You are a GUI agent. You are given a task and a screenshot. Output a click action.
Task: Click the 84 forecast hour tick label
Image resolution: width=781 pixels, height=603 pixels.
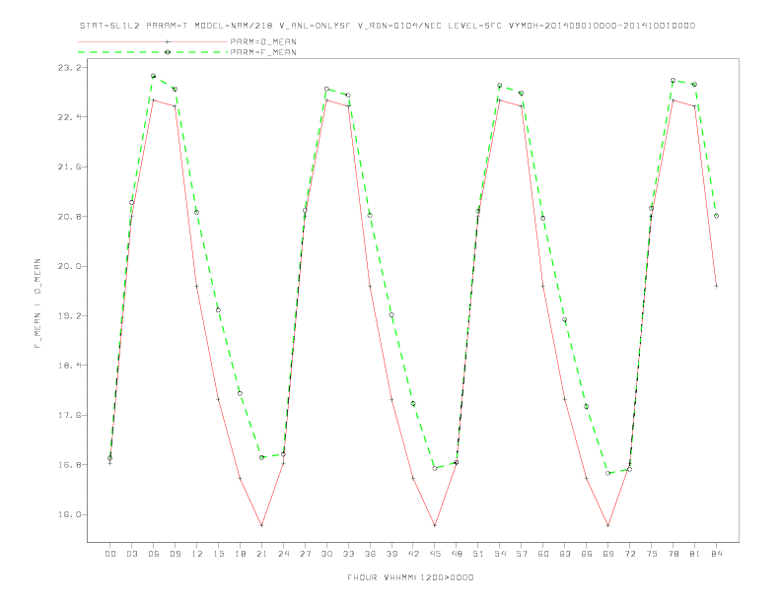717,554
